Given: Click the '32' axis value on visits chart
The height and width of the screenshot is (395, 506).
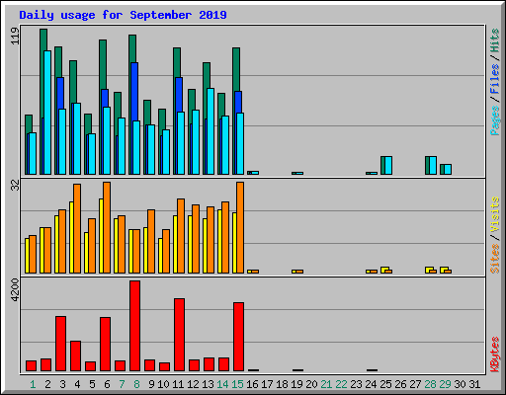Looking at the screenshot, I should click(x=15, y=186).
